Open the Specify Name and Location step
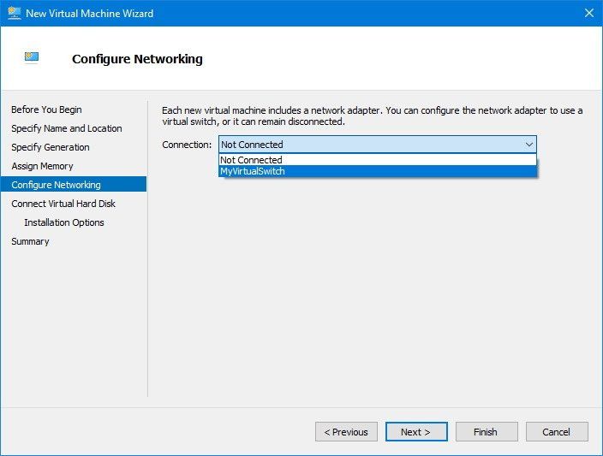This screenshot has height=456, width=603. pyautogui.click(x=67, y=128)
